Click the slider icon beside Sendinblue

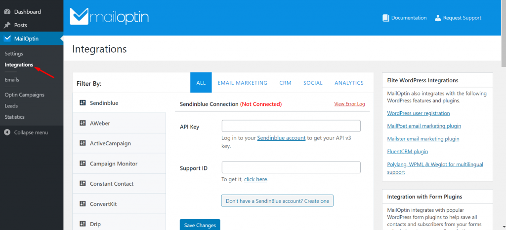coord(83,103)
